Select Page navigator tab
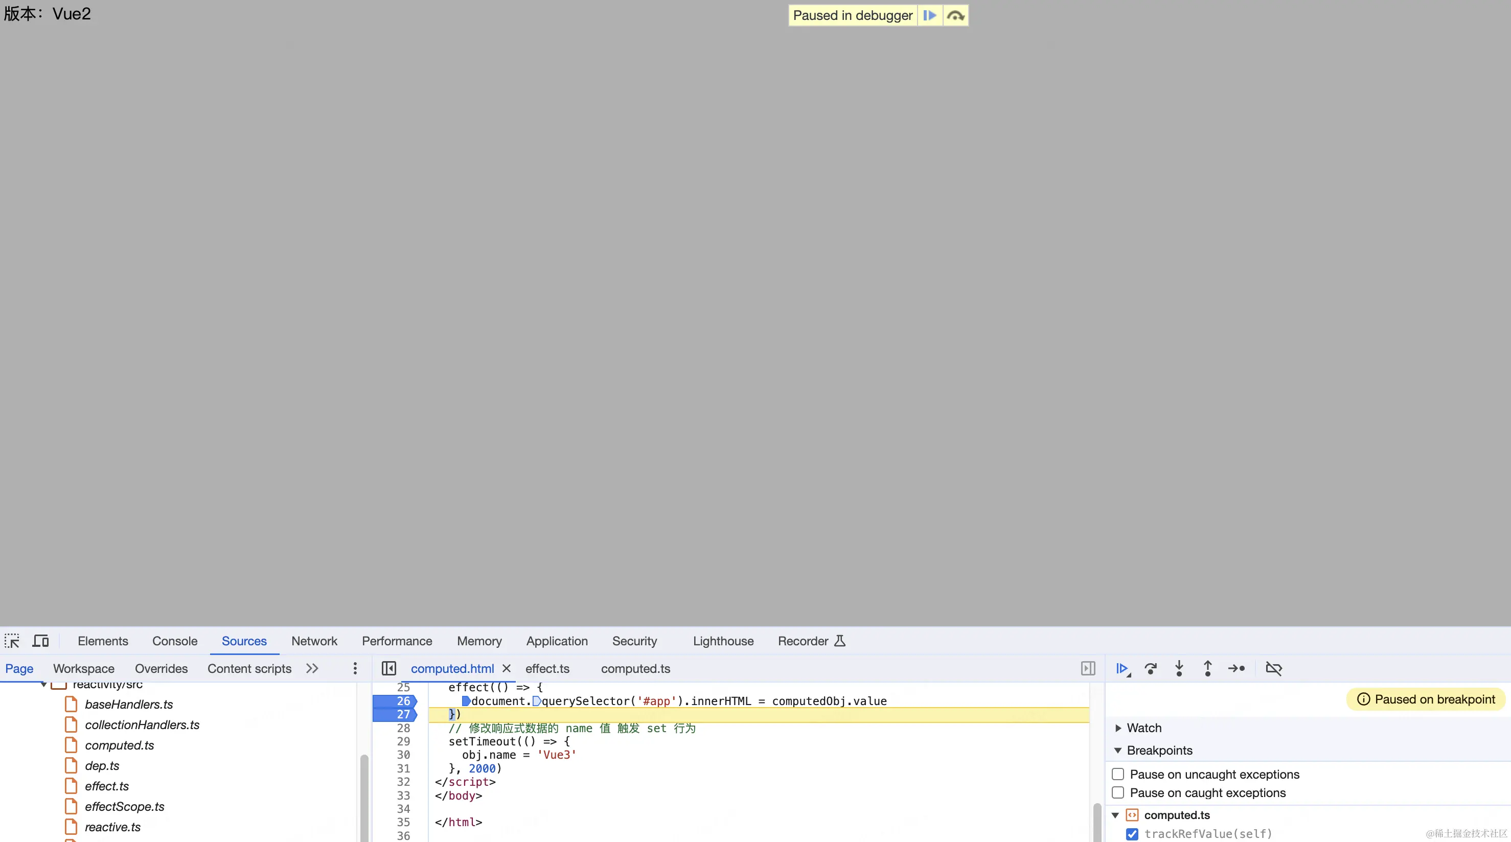Viewport: 1511px width, 842px height. 19,668
